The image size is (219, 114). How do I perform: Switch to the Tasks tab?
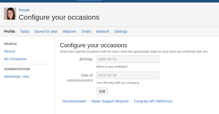tap(25, 31)
